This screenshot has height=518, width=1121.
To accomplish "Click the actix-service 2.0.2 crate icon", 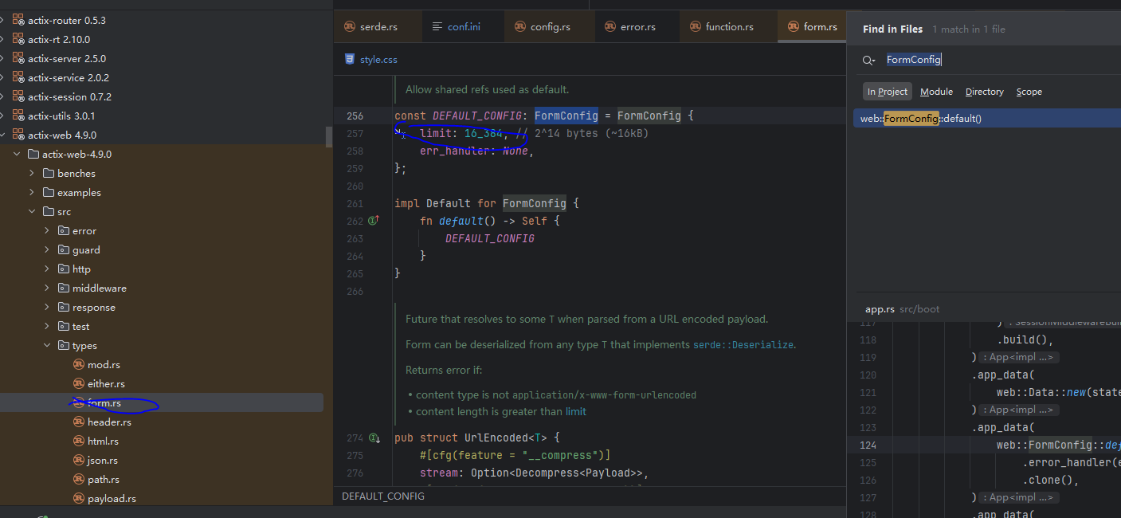I will [18, 77].
